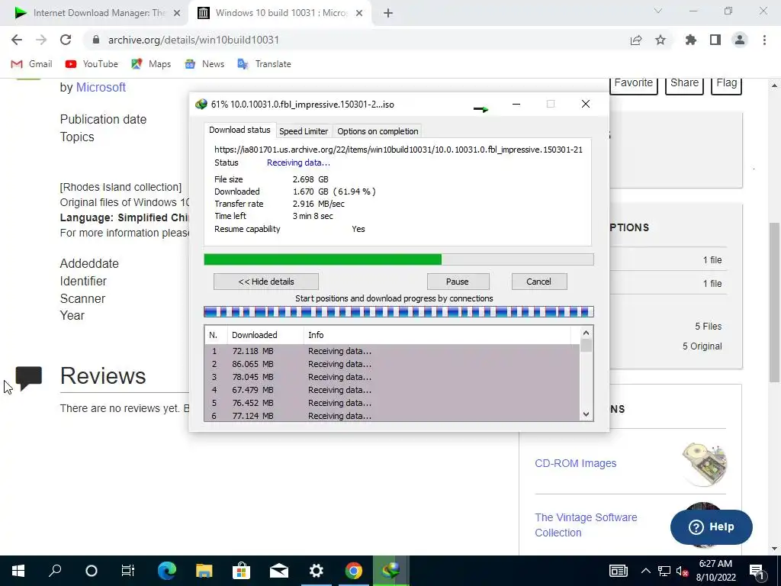Select Options on completion tab
This screenshot has width=781, height=586.
tap(378, 131)
